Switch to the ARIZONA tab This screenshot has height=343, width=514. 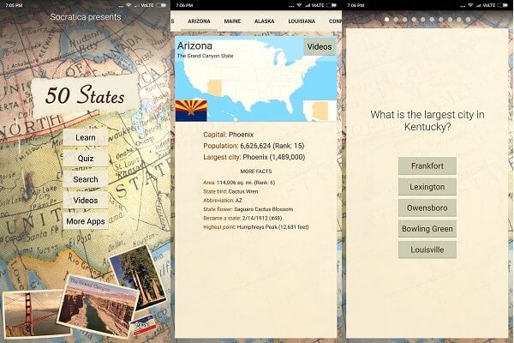pos(199,21)
